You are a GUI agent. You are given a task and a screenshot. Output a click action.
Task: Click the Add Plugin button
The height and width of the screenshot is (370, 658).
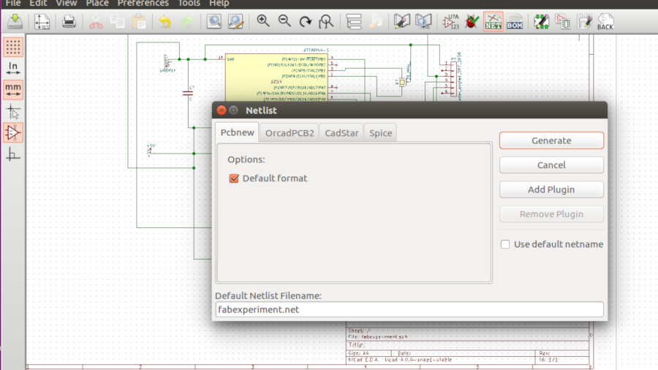point(551,189)
